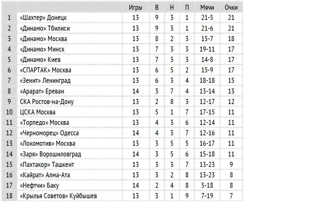This screenshot has height=202, width=317.
Task: Select the «Локомотив» Москва team name
Action: click(48, 144)
